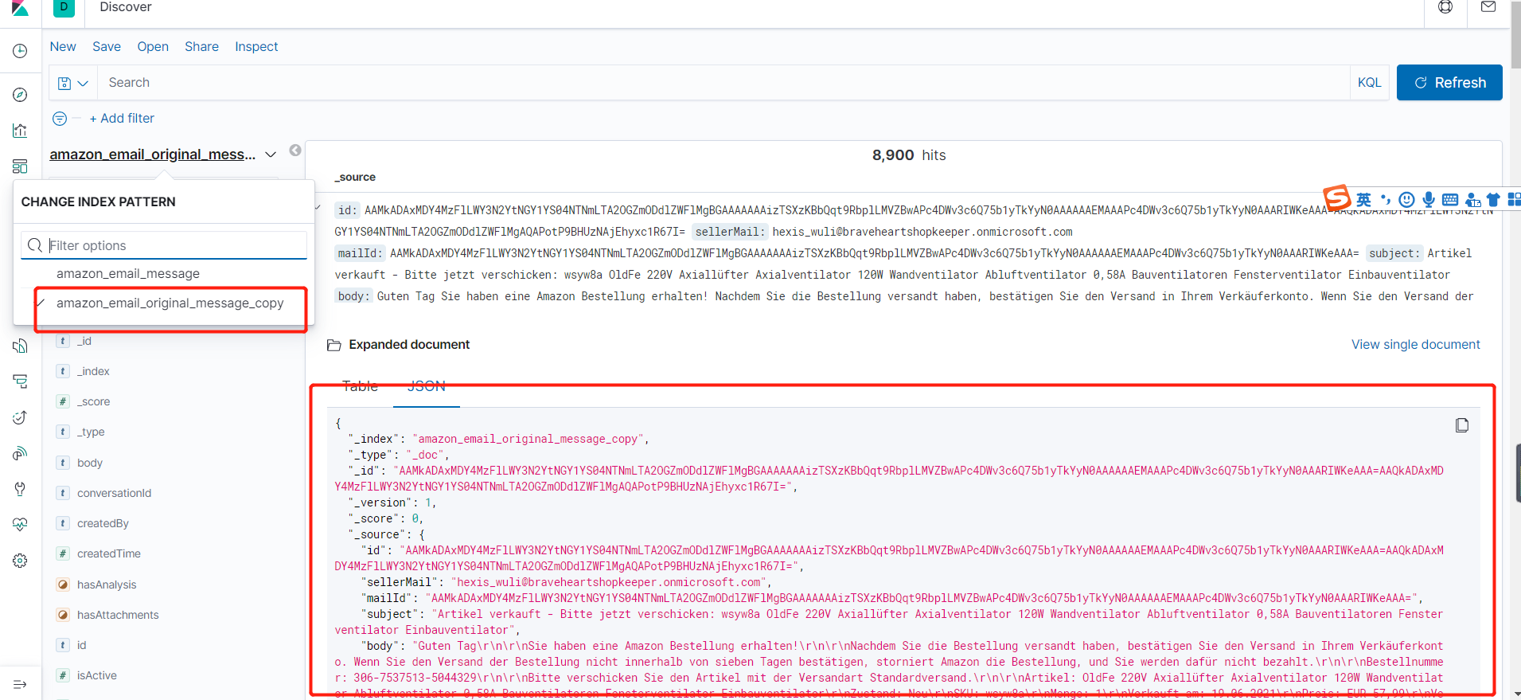1521x700 pixels.
Task: Select the _score field
Action: [93, 401]
